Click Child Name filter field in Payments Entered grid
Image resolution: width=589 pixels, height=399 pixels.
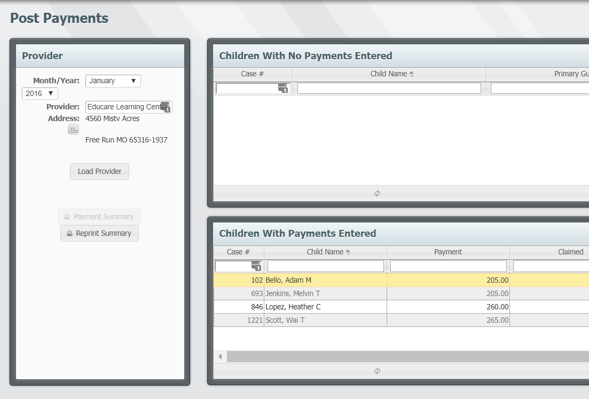[326, 266]
